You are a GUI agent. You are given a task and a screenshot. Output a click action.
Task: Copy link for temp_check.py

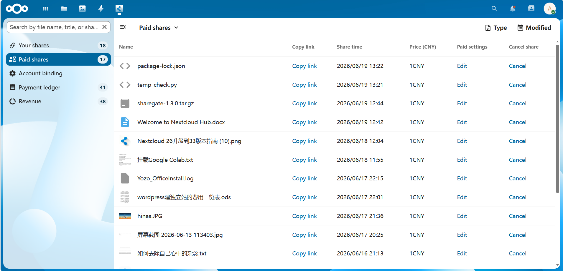[x=304, y=85]
